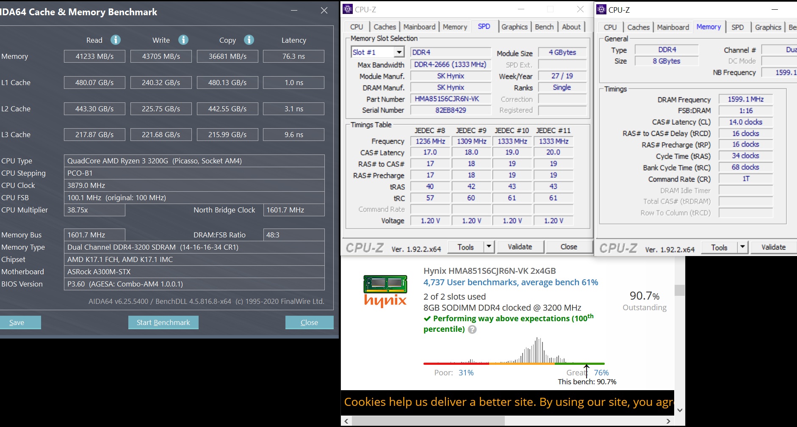Click the Close button in AIDA64

point(309,322)
